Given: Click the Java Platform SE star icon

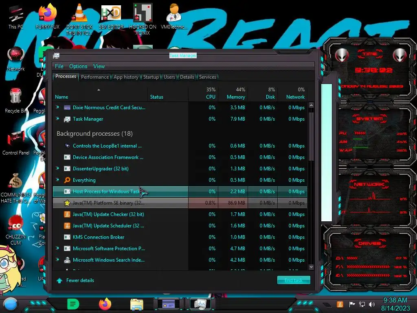Looking at the screenshot, I should [67, 203].
